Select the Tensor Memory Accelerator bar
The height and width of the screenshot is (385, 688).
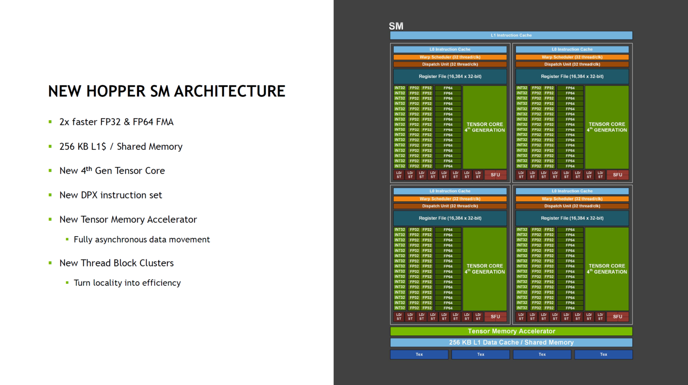tap(511, 331)
